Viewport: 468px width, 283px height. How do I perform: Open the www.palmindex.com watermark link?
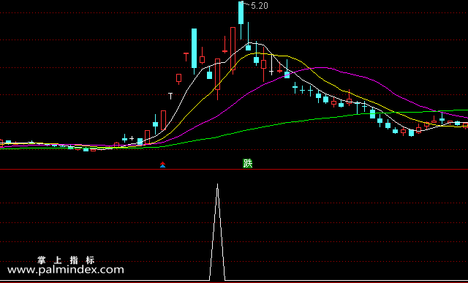66,270
